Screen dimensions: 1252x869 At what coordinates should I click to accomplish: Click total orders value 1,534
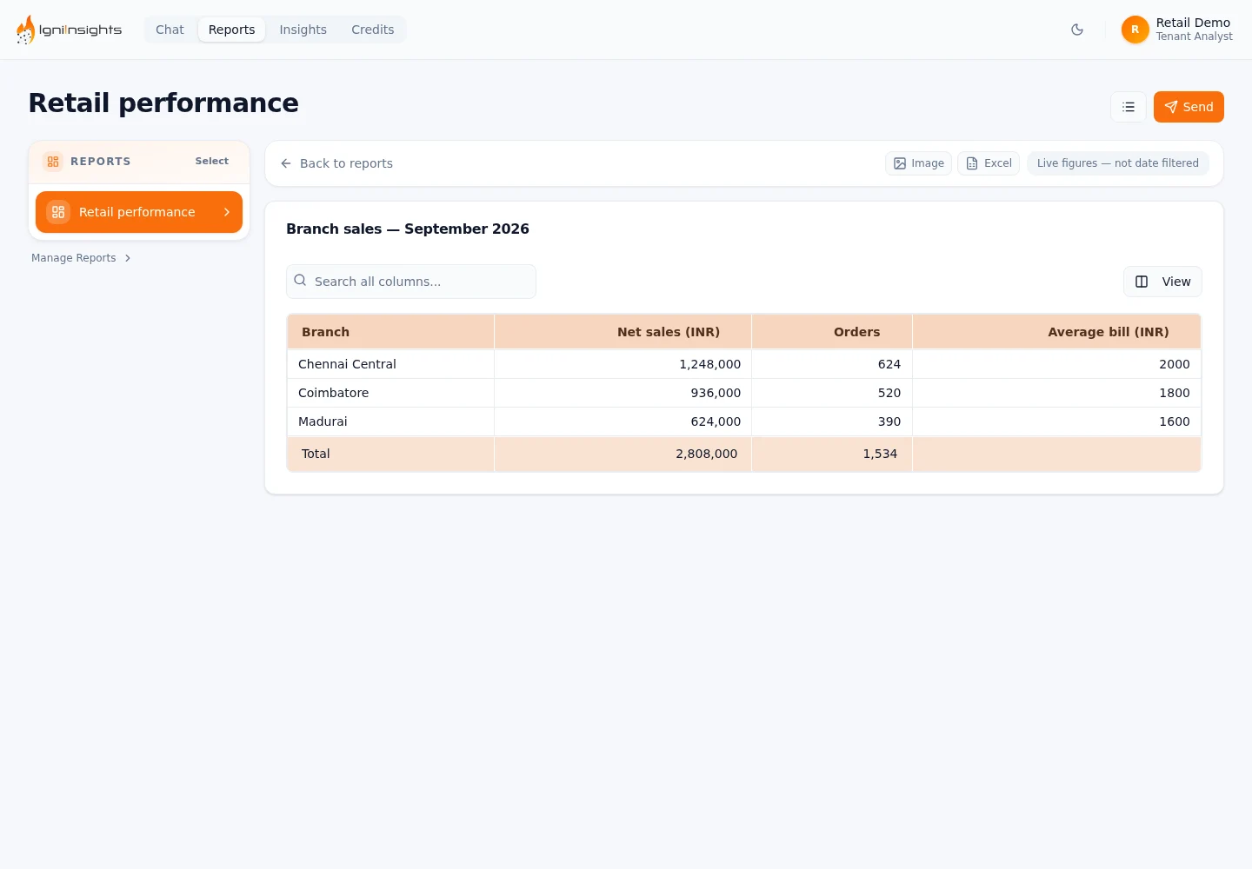(880, 454)
